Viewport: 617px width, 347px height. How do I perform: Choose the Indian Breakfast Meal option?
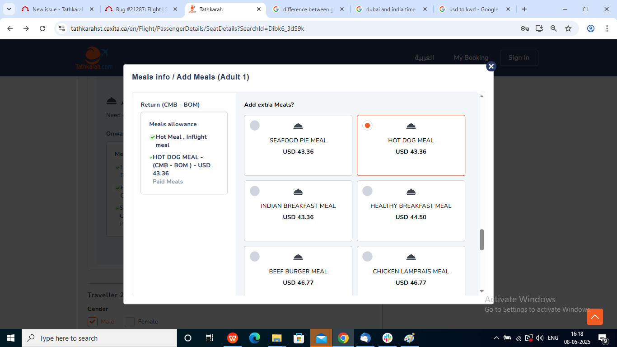[255, 191]
